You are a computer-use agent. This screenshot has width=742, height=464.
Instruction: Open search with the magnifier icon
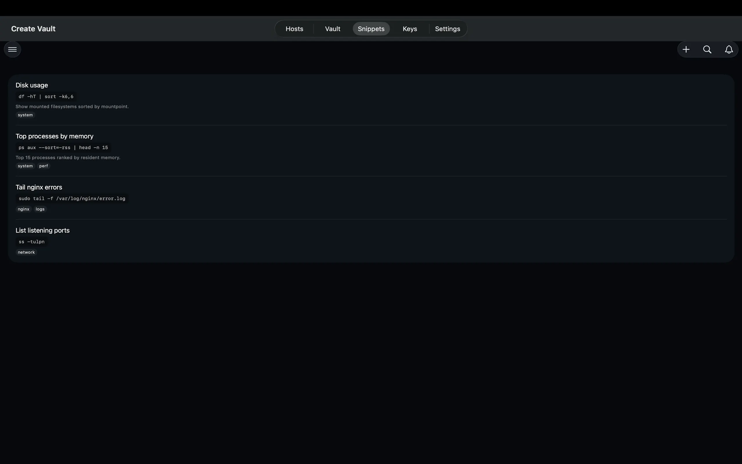707,49
